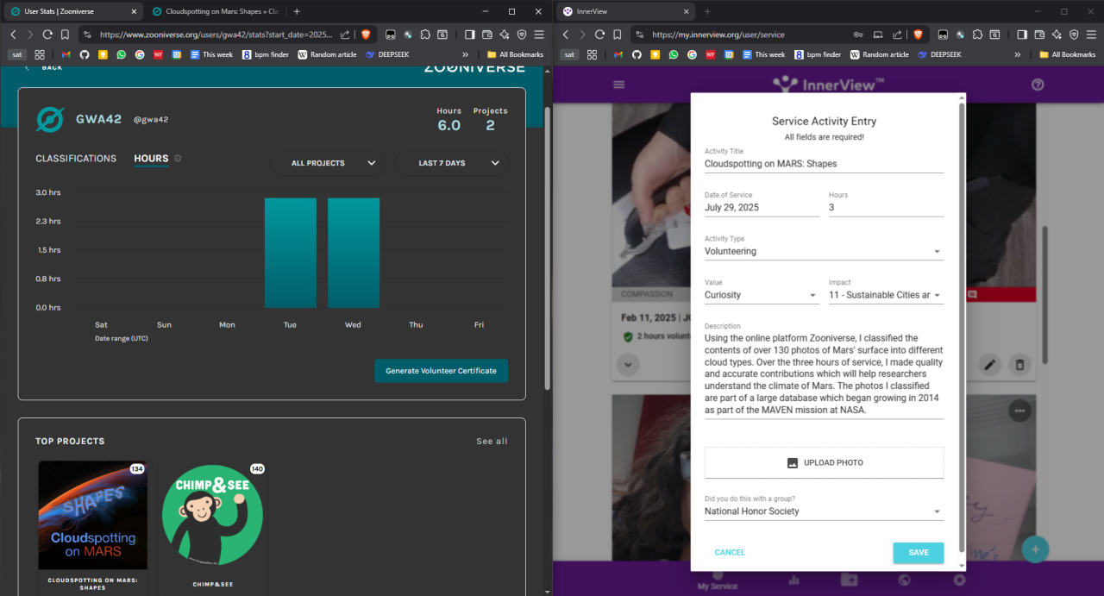1104x596 pixels.
Task: Click the Activity Title input field
Action: point(823,163)
